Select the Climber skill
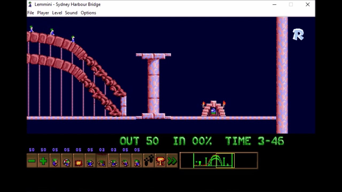342x192 pixels. 55,161
